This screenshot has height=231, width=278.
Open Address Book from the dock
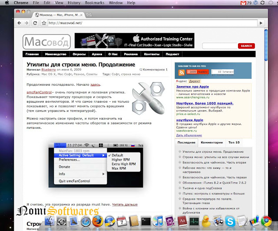[x=134, y=221]
